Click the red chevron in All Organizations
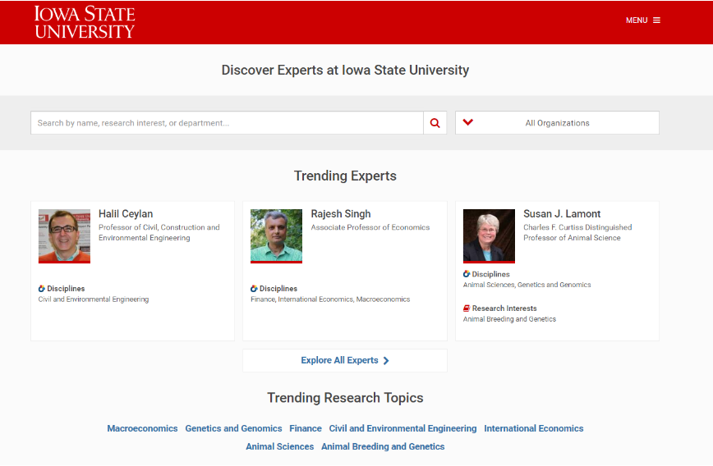 tap(468, 122)
